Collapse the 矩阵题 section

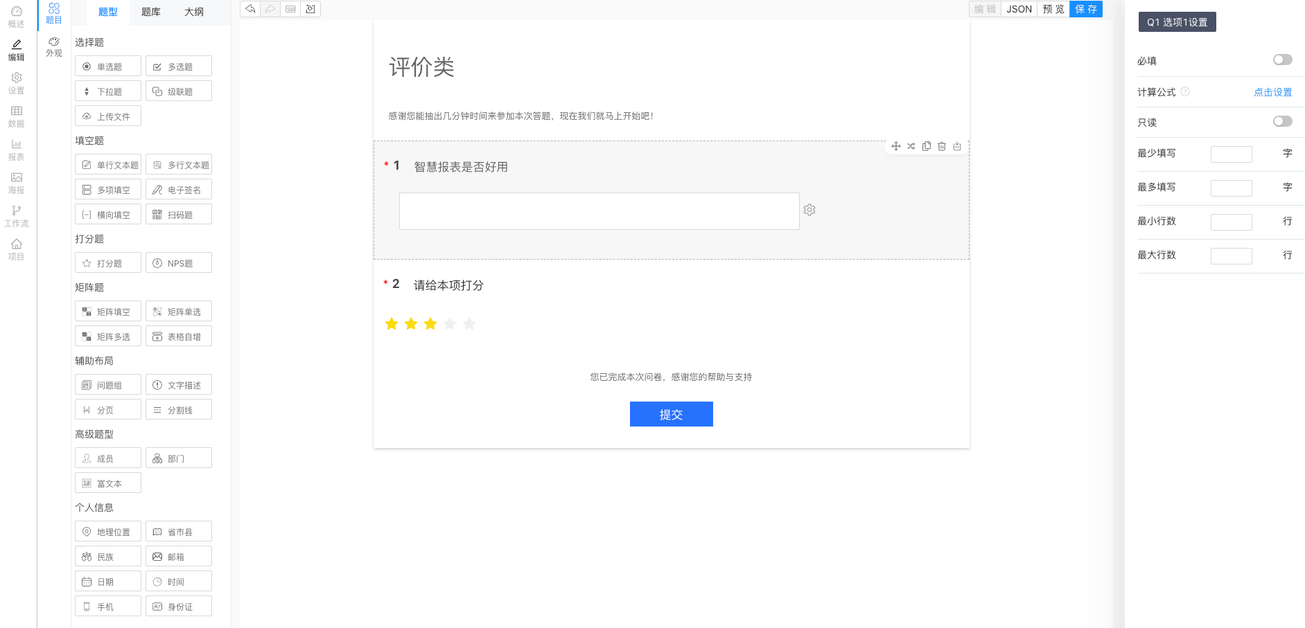pos(89,287)
